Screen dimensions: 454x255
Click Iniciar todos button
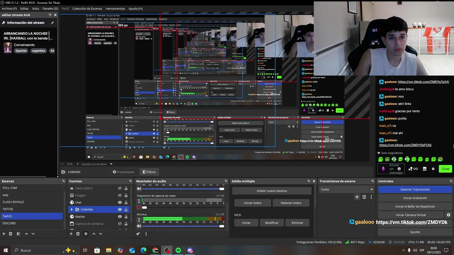click(253, 203)
